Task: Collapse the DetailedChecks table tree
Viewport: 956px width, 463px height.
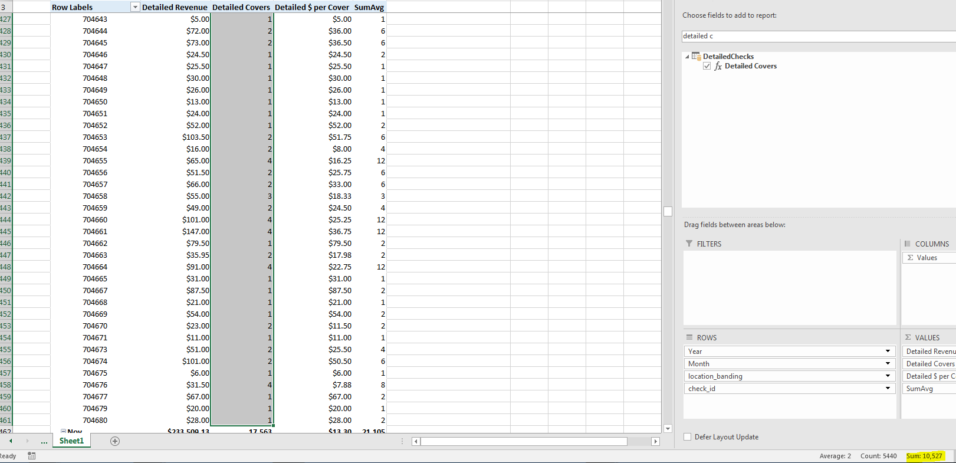Action: pos(687,57)
